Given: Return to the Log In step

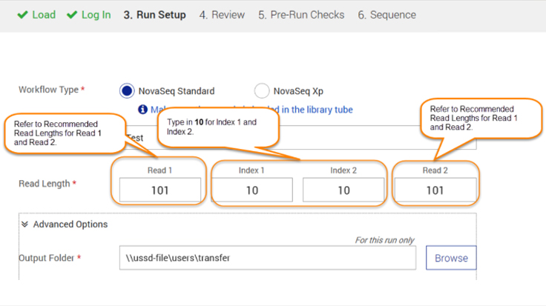Looking at the screenshot, I should pyautogui.click(x=95, y=15).
